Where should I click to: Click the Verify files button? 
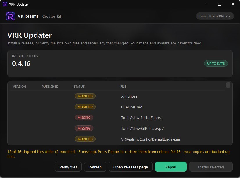[68, 167]
